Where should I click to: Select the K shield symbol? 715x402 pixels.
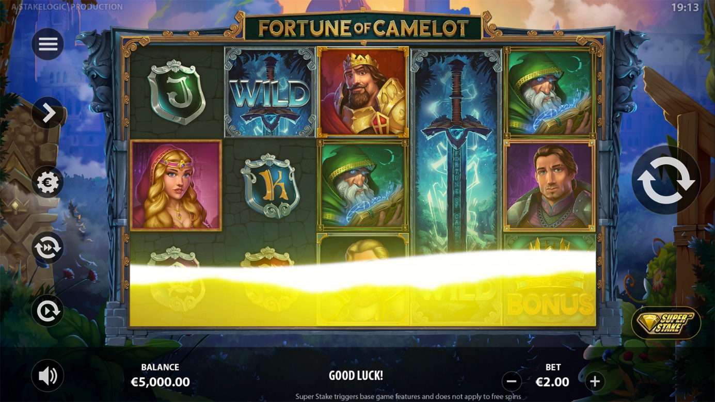point(270,185)
